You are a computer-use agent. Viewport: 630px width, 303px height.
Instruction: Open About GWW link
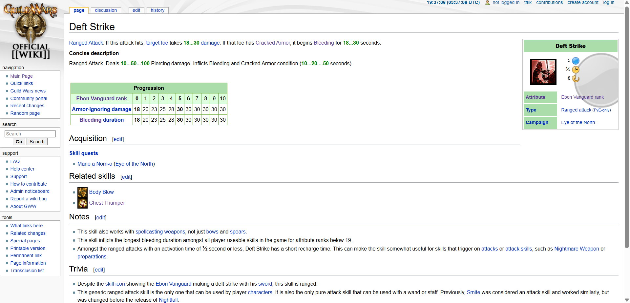(23, 206)
